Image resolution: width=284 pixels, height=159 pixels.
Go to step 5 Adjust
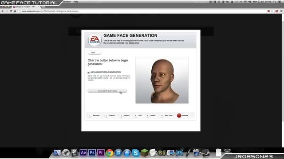[151, 115]
